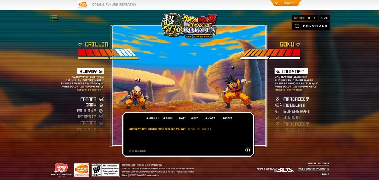Select player JOJOJO in Goku list
Screen dimensions: 379x180
point(291,118)
